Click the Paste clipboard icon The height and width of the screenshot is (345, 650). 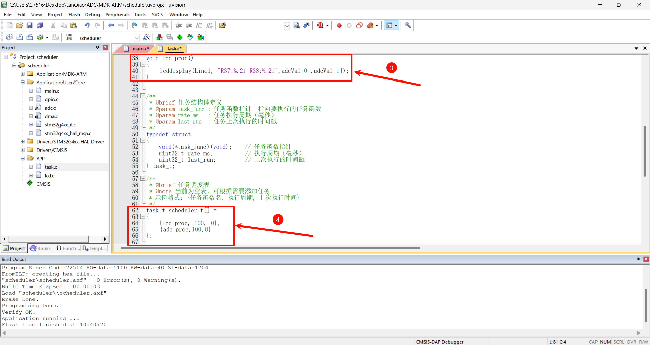pyautogui.click(x=73, y=25)
